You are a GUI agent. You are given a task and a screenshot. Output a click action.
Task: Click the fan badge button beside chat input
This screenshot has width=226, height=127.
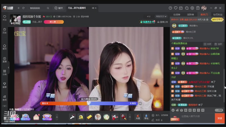pyautogui.click(x=175, y=118)
